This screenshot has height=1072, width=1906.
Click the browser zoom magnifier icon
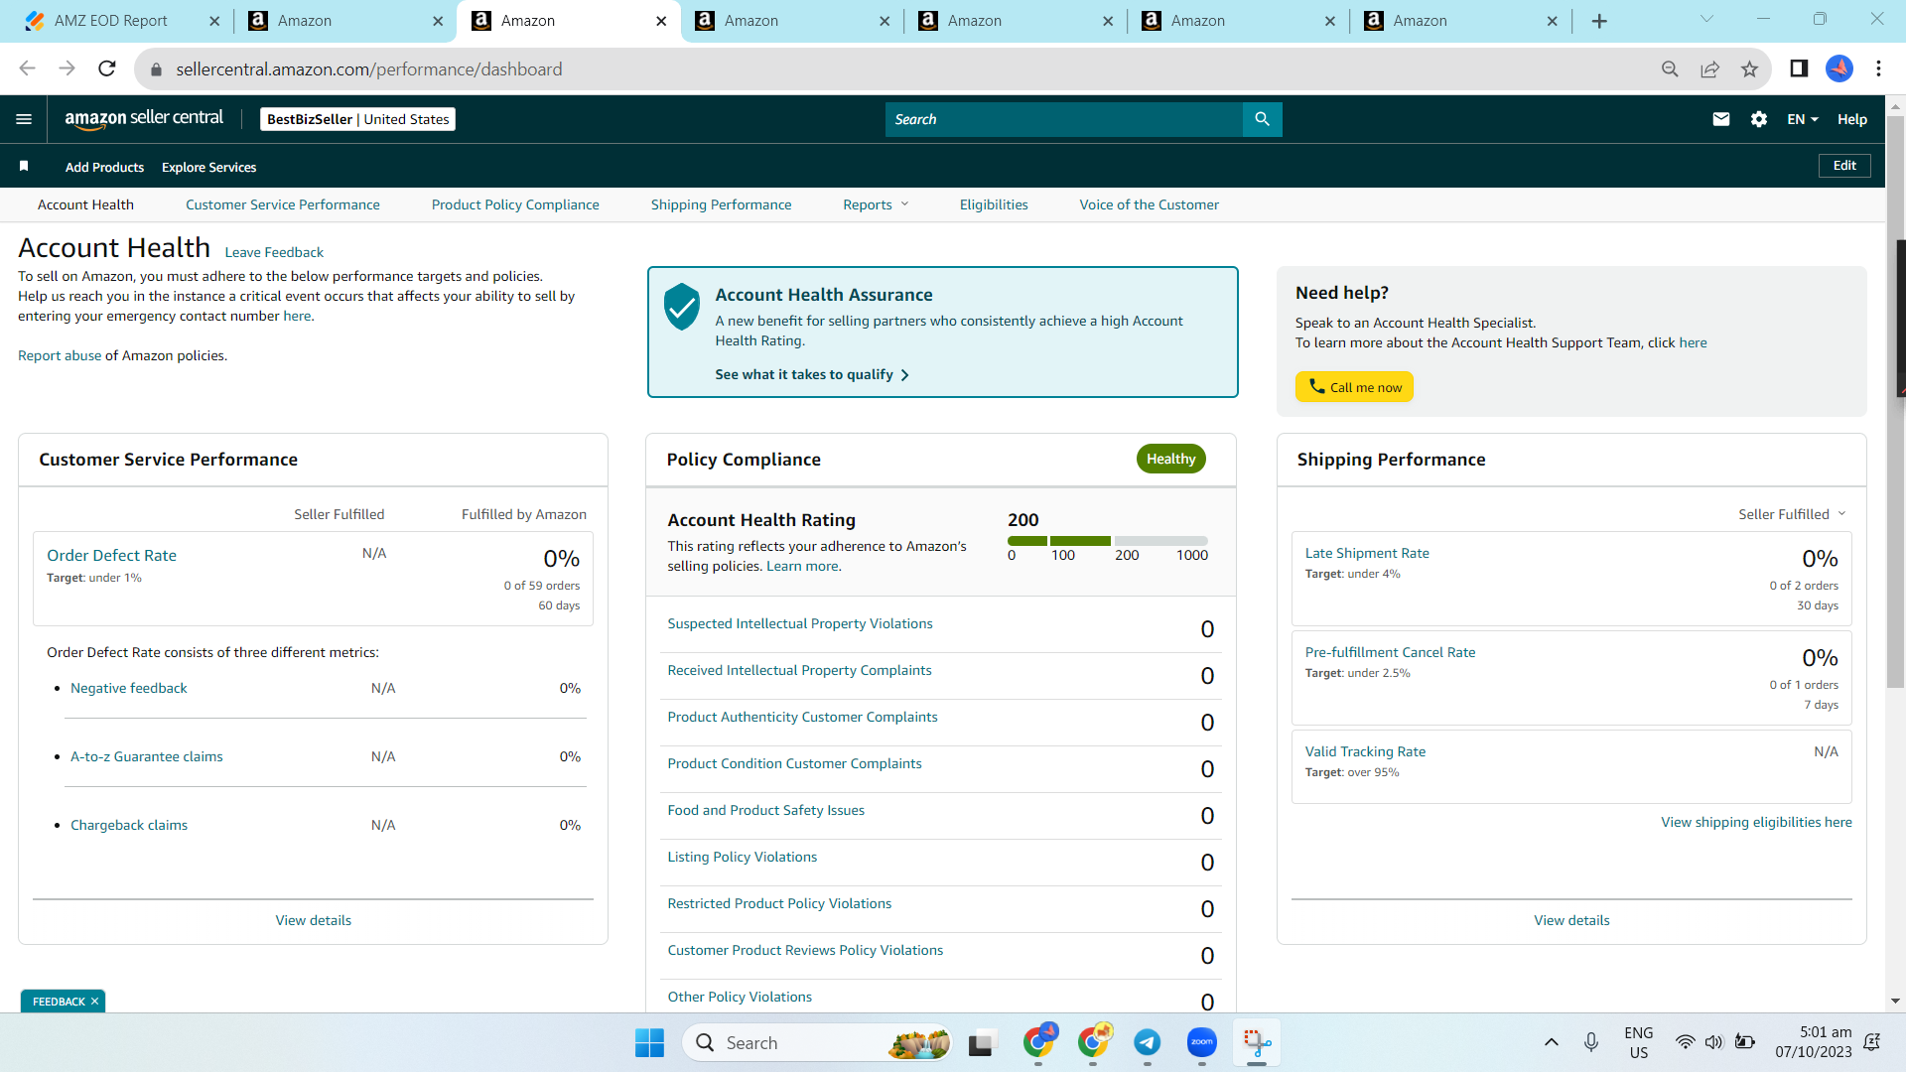coord(1670,68)
